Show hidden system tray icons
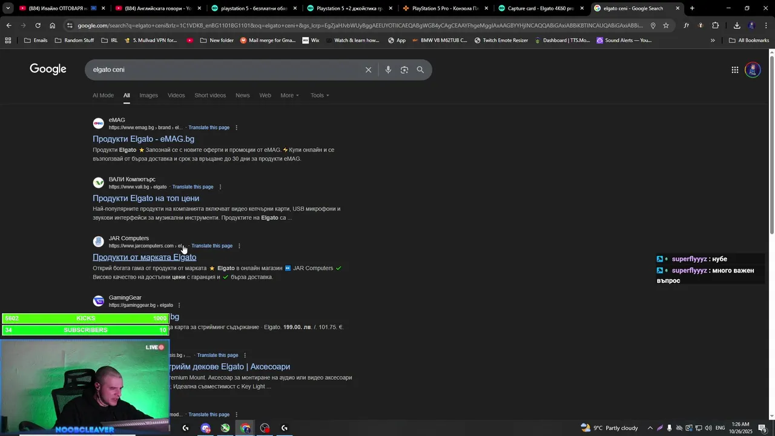The image size is (775, 436). (650, 428)
